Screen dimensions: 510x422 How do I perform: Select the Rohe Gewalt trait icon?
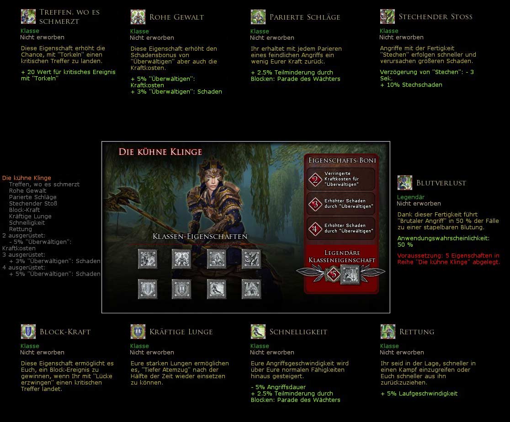(138, 17)
